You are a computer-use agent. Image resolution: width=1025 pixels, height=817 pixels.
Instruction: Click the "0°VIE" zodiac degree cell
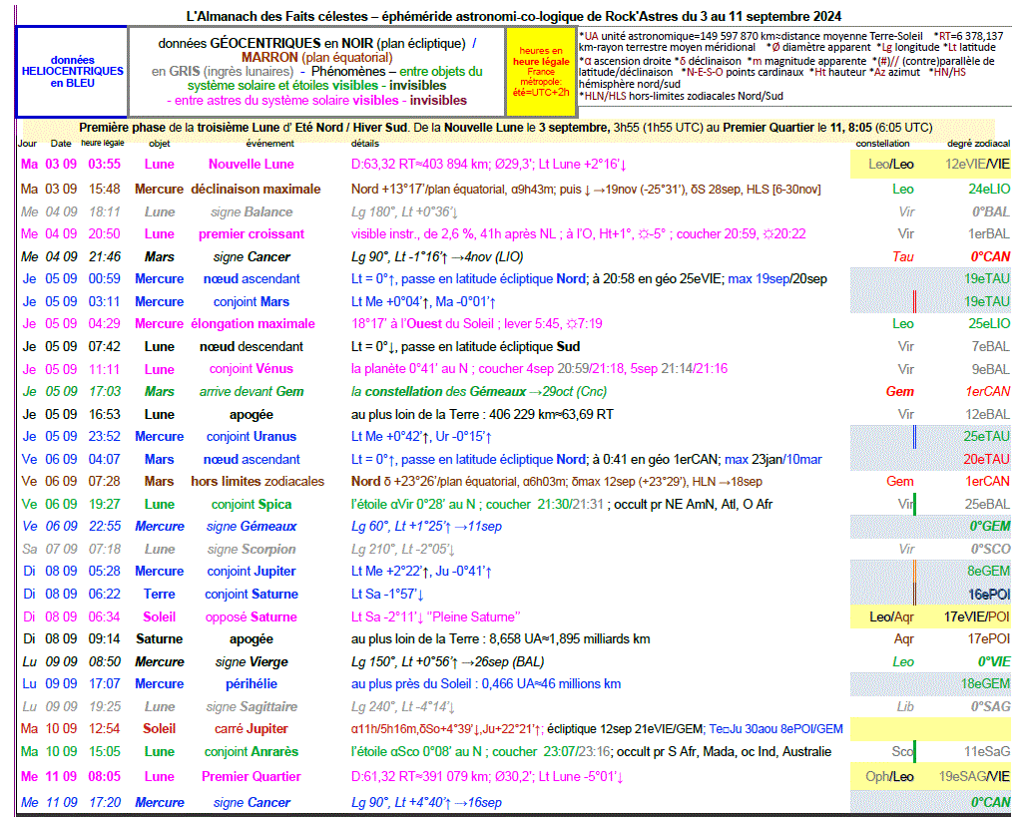coord(994,662)
